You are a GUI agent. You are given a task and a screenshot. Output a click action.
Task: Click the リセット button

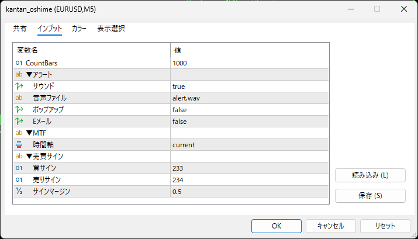pos(385,226)
